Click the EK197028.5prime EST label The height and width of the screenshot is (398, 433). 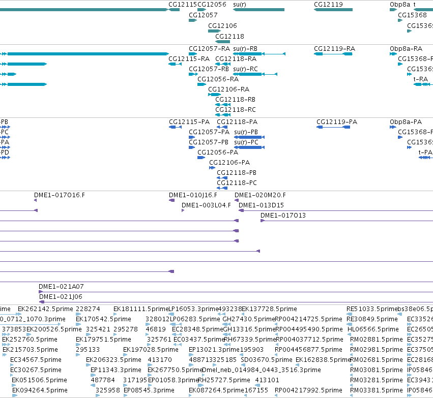pos(151,350)
